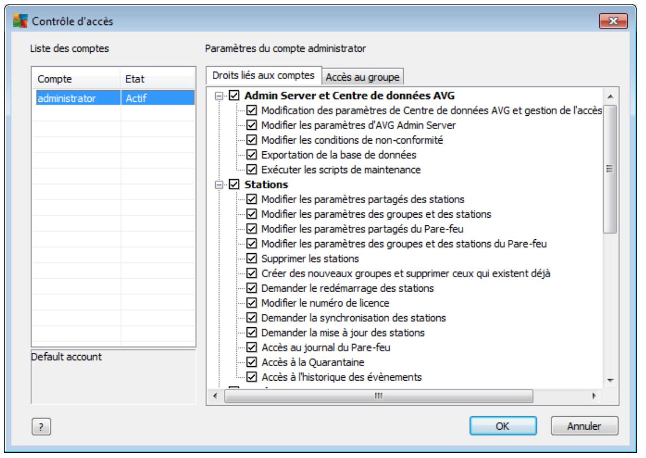Viewport: 646px width, 458px height.
Task: Confirm with the OK button
Action: [503, 426]
